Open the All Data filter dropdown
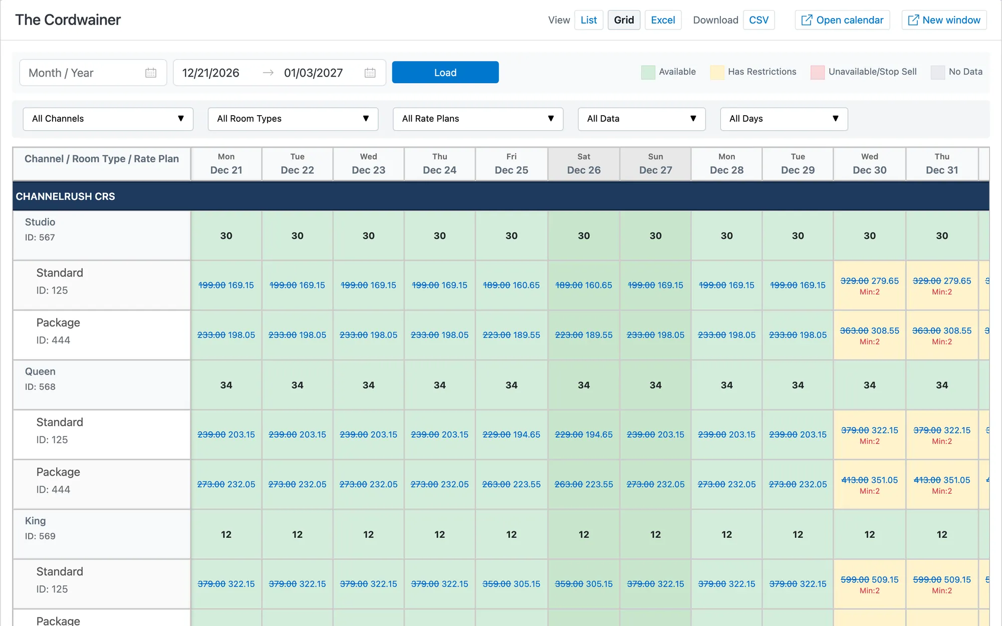 point(642,119)
